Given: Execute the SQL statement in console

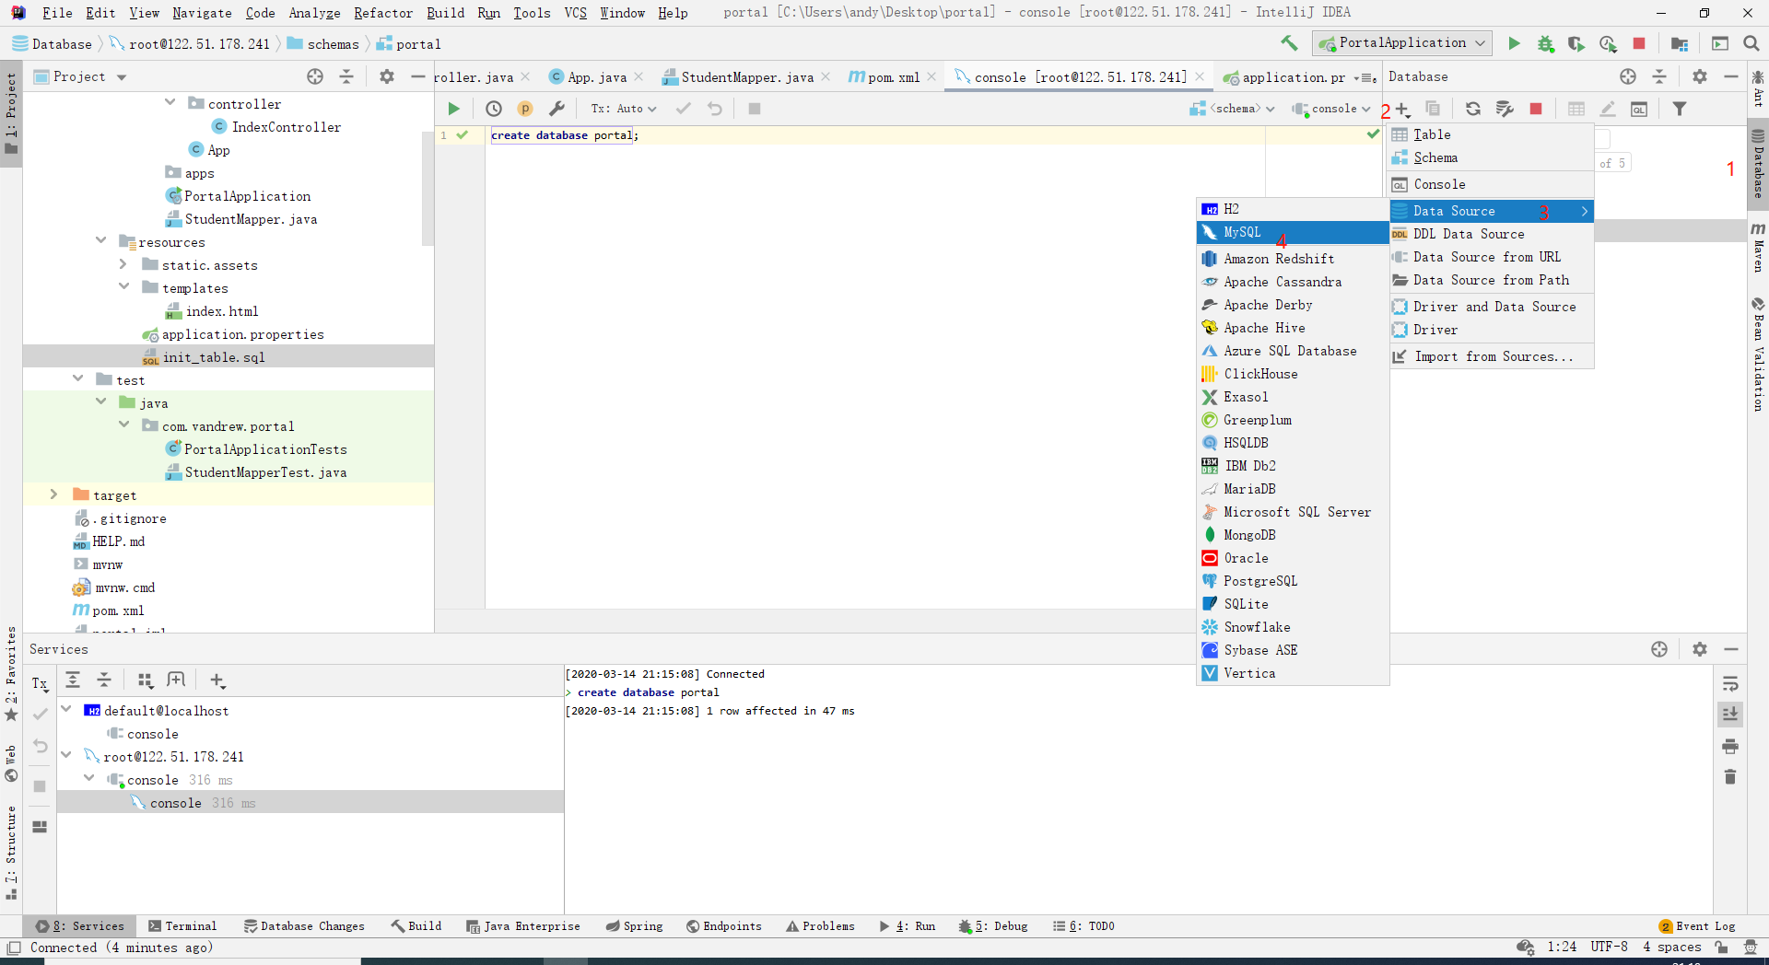Looking at the screenshot, I should pyautogui.click(x=453, y=109).
